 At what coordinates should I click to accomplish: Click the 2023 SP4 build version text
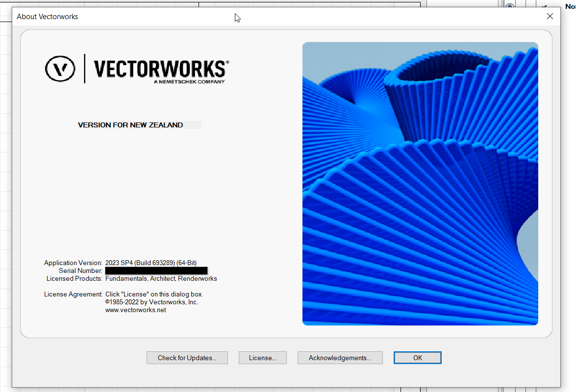(150, 263)
